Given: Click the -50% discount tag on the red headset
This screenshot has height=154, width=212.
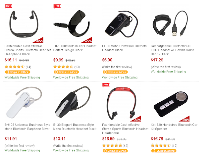Looking at the screenshot, I should [x=136, y=119].
